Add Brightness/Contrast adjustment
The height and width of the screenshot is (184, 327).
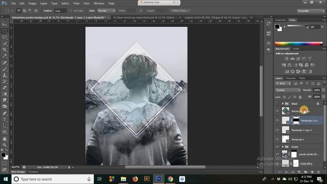[287, 59]
